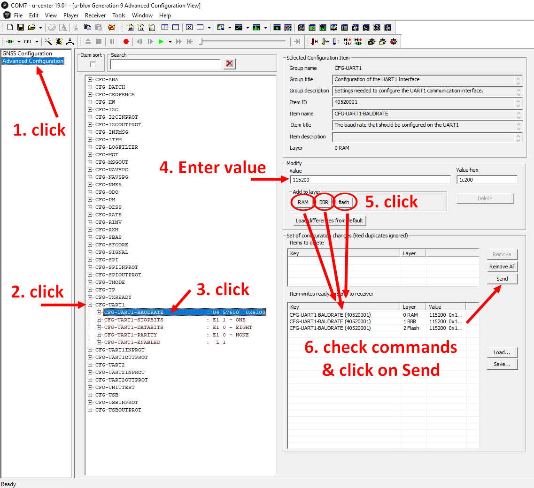
Task: Click the red Record button
Action: (126, 41)
